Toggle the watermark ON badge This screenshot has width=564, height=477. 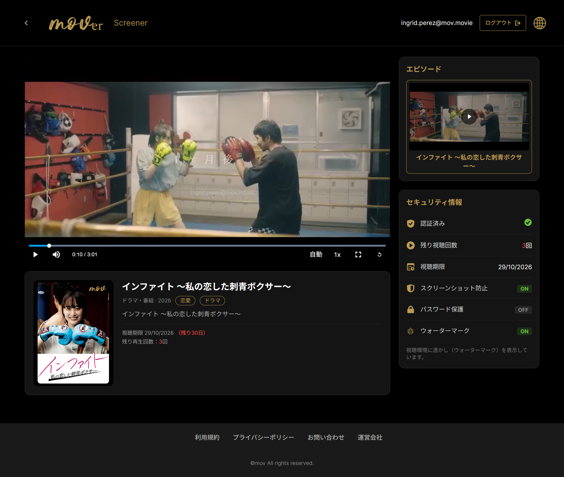[524, 331]
